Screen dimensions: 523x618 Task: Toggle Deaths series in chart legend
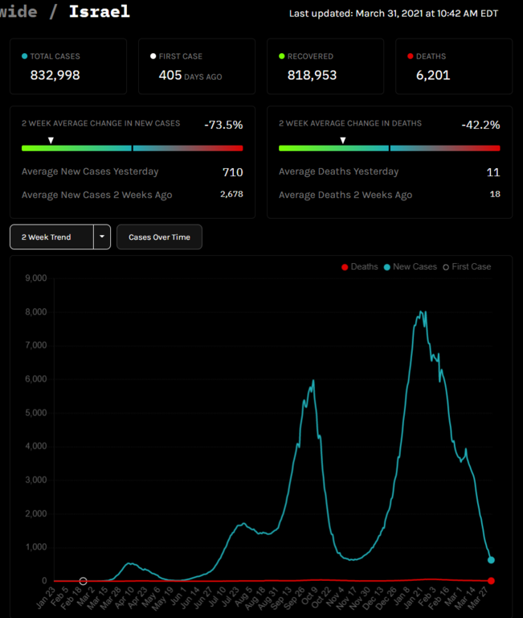coord(359,266)
